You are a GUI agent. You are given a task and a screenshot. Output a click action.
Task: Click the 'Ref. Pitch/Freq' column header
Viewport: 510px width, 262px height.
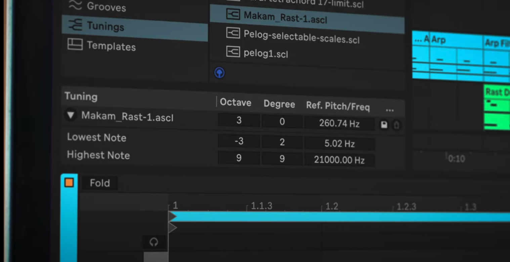click(338, 106)
